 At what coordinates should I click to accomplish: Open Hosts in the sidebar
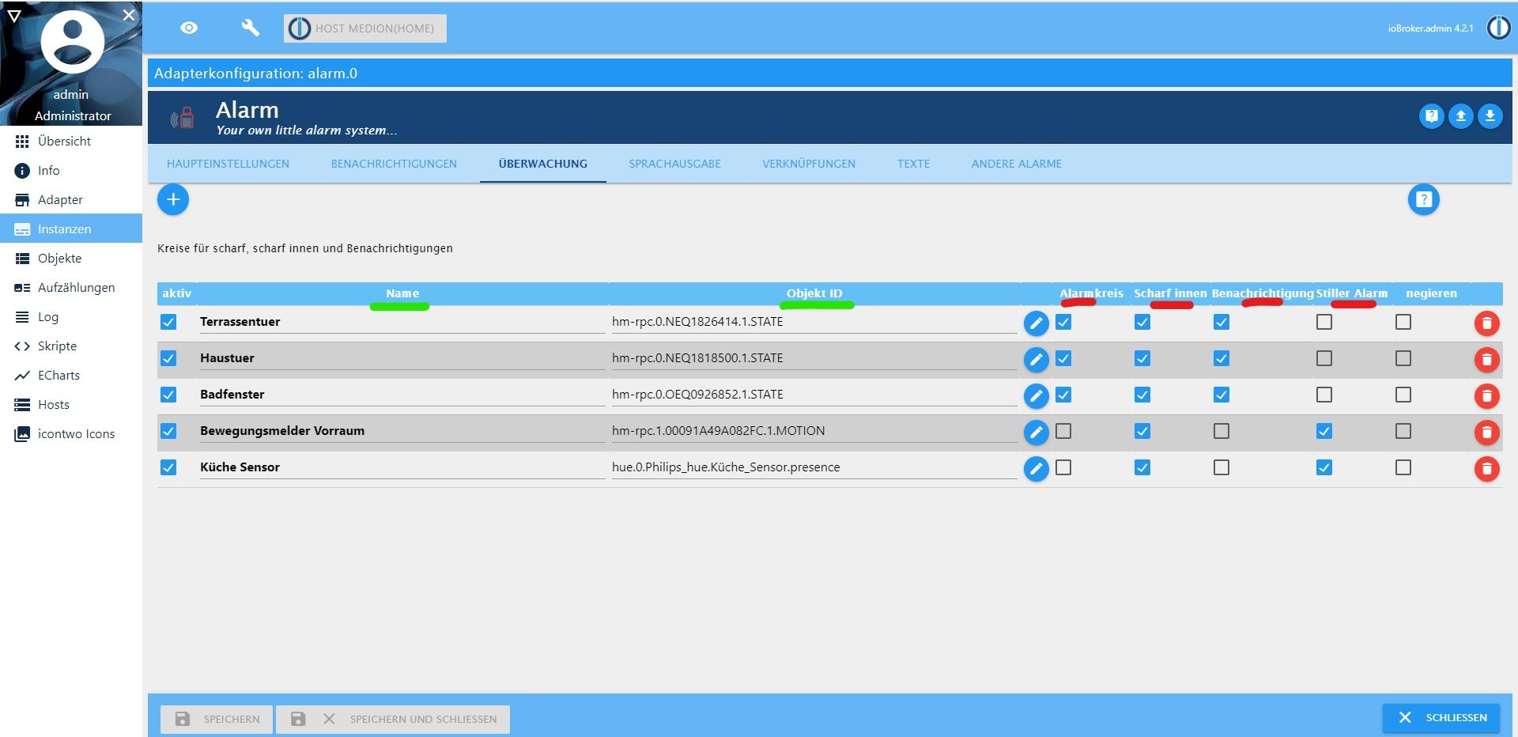[x=71, y=404]
